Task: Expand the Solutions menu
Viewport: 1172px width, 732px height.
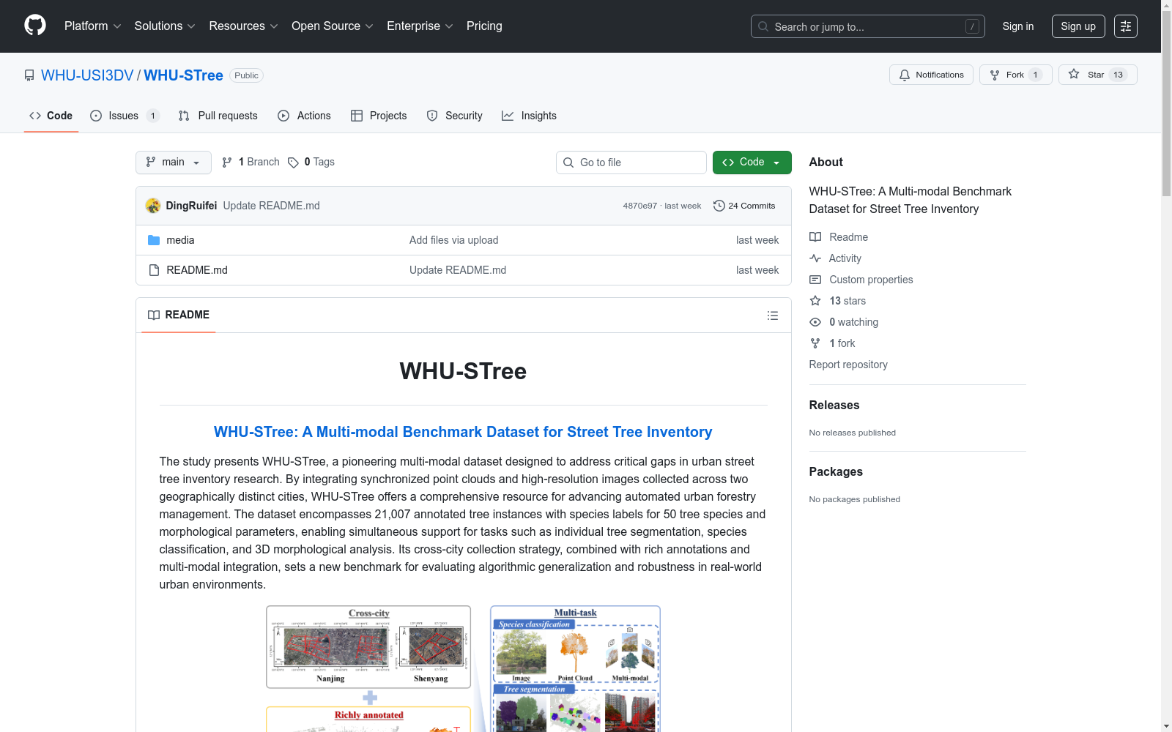Action: click(x=165, y=26)
